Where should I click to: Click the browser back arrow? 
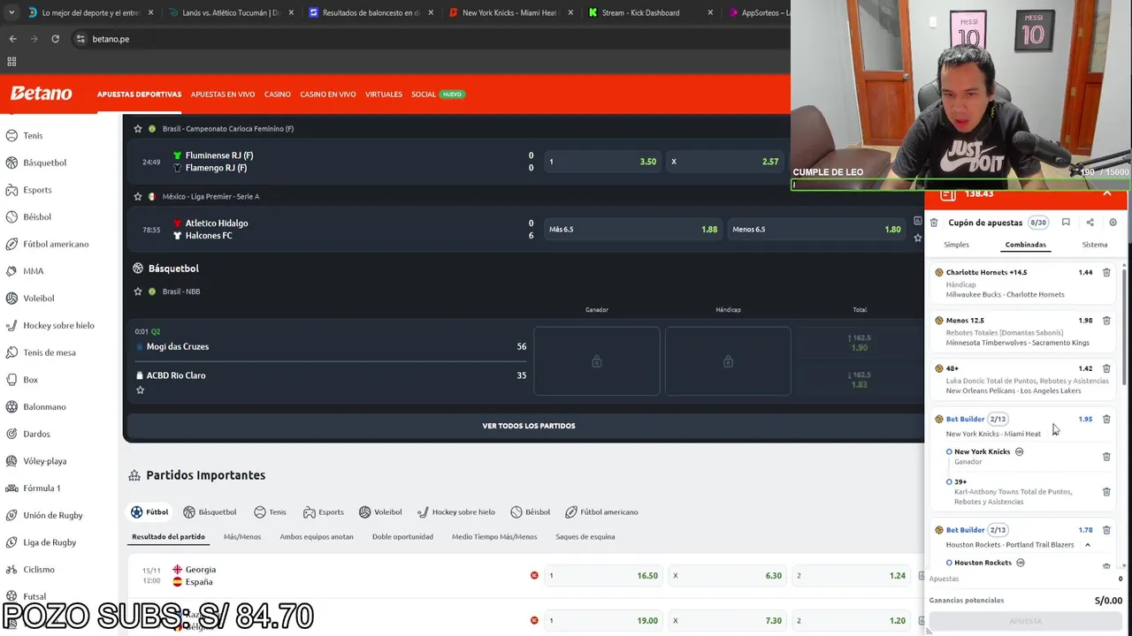coord(12,39)
